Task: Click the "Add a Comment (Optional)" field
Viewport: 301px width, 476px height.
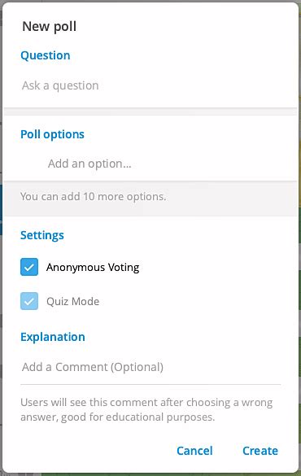Action: click(x=150, y=367)
